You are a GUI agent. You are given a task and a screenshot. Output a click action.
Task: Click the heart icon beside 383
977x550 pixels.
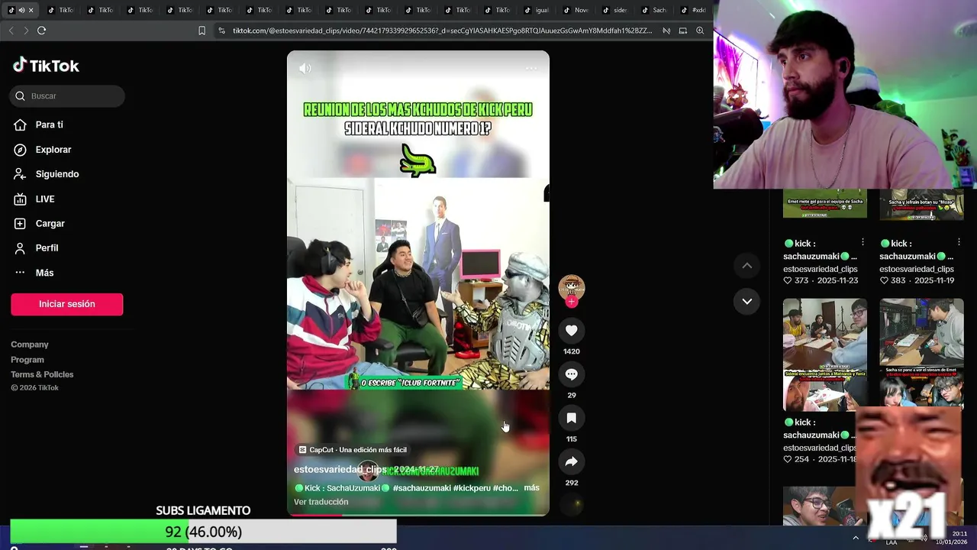point(884,280)
